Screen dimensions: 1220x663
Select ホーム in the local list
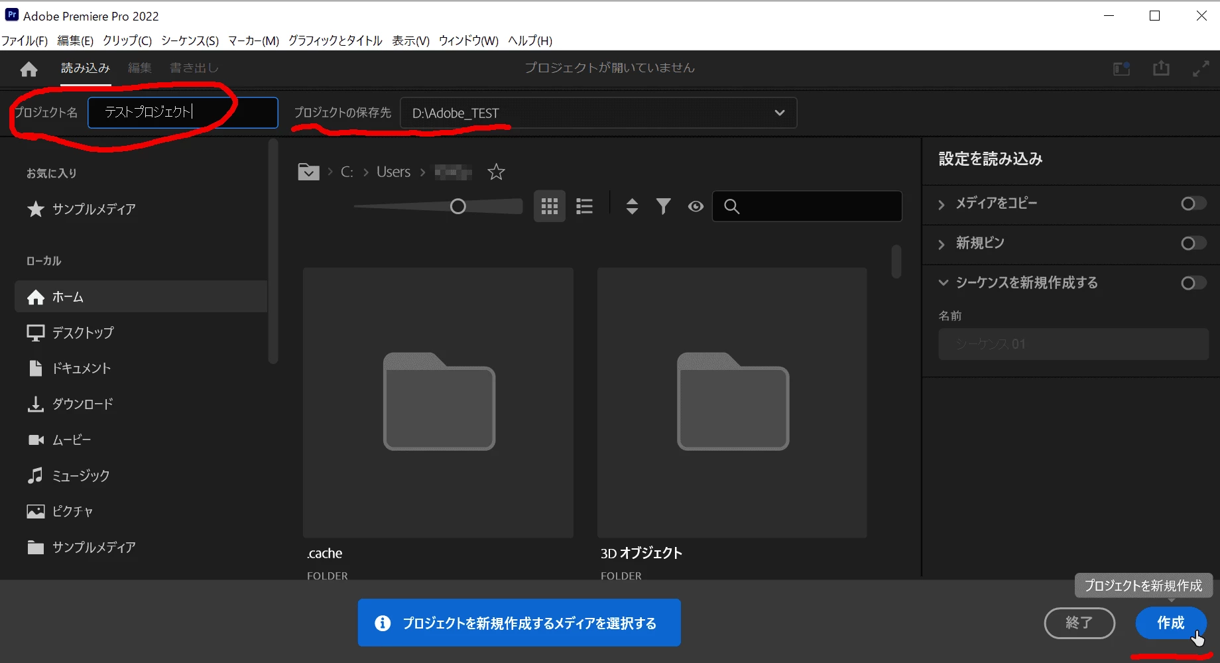(141, 296)
